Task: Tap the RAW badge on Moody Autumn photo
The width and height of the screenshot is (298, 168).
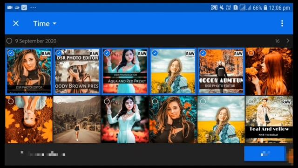Action: [238, 54]
